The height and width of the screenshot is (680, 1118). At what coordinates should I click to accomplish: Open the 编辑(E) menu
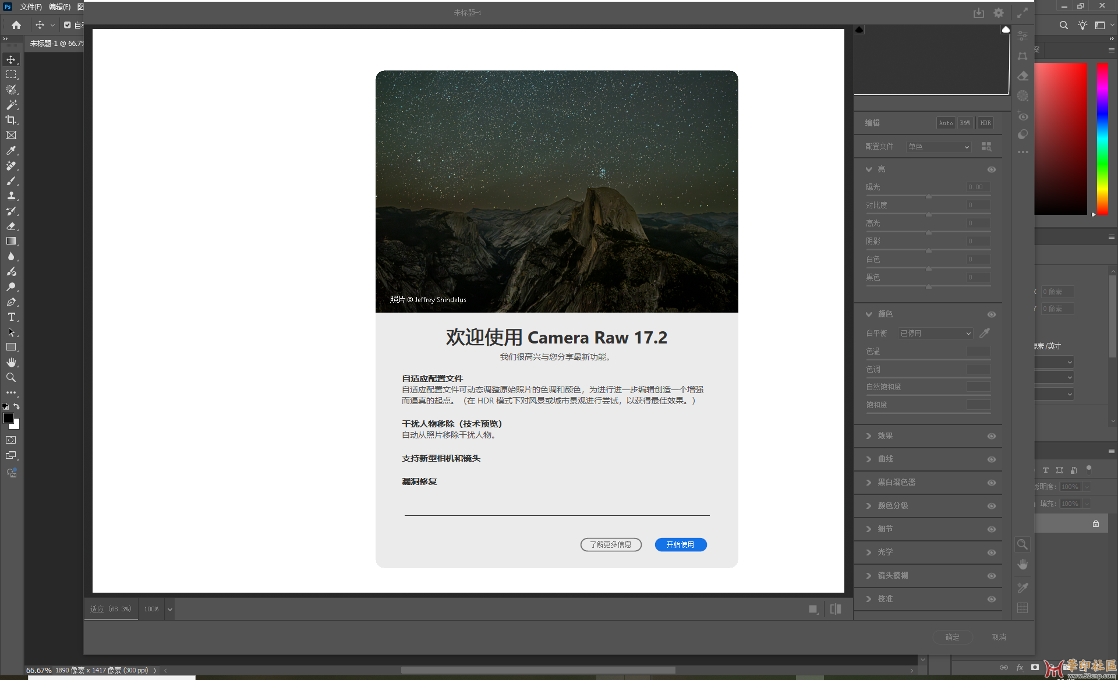click(59, 6)
